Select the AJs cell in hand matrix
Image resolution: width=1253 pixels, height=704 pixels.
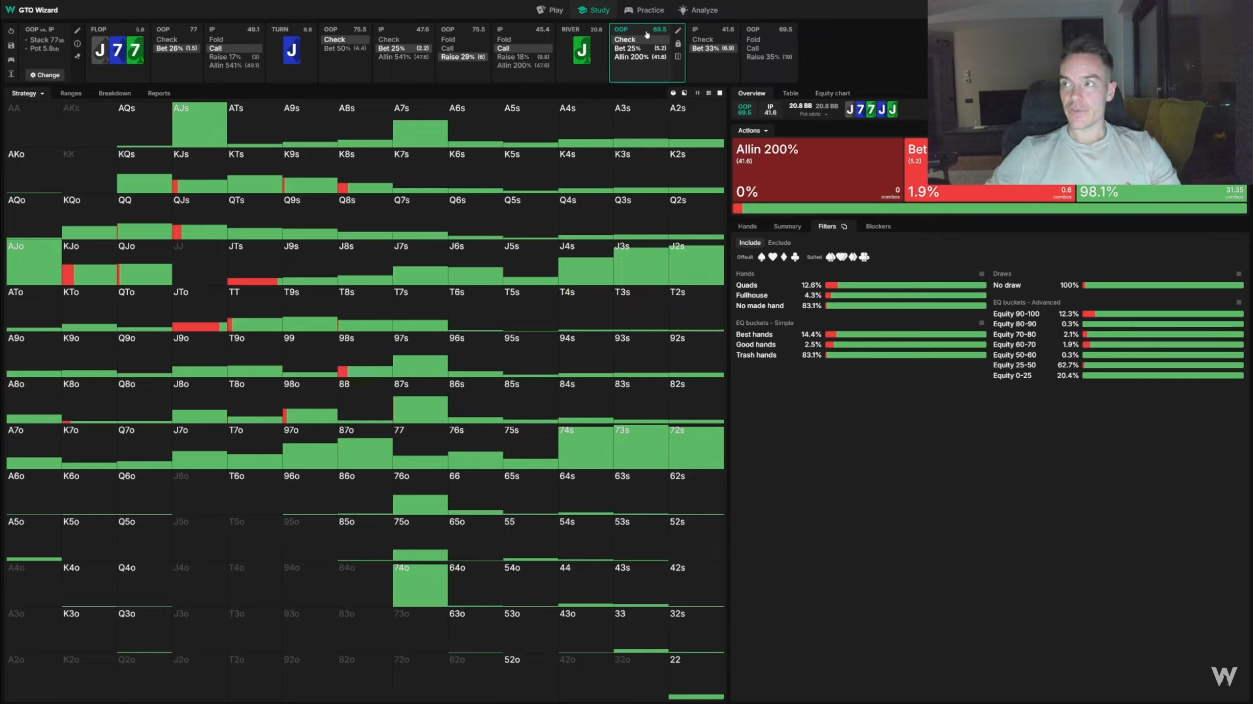(x=199, y=124)
